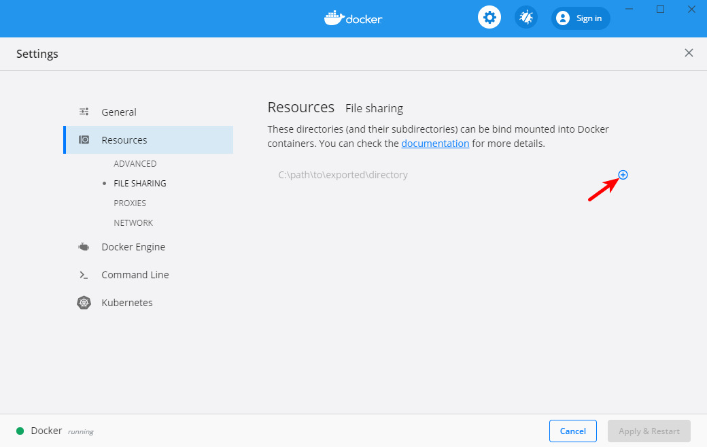Click the bug report icon in the title bar
Viewport: 707px width, 447px height.
click(x=525, y=17)
